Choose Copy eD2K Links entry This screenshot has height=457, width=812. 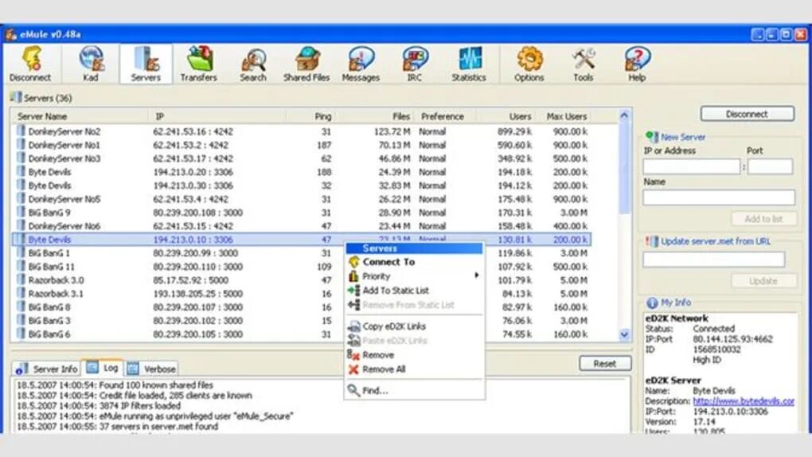(x=394, y=326)
